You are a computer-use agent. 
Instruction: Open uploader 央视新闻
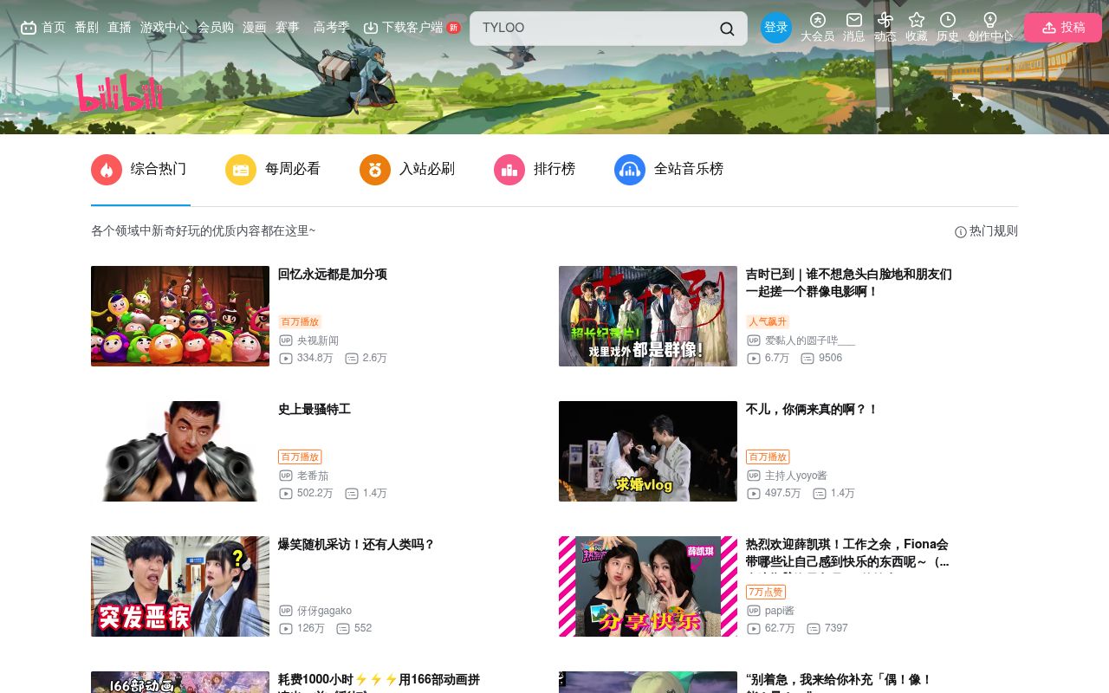(x=318, y=340)
